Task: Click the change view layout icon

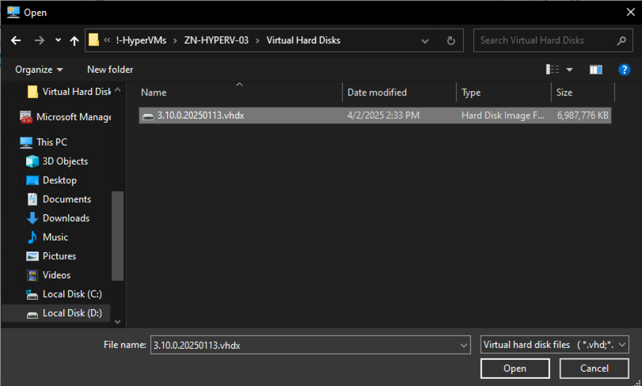Action: click(553, 70)
